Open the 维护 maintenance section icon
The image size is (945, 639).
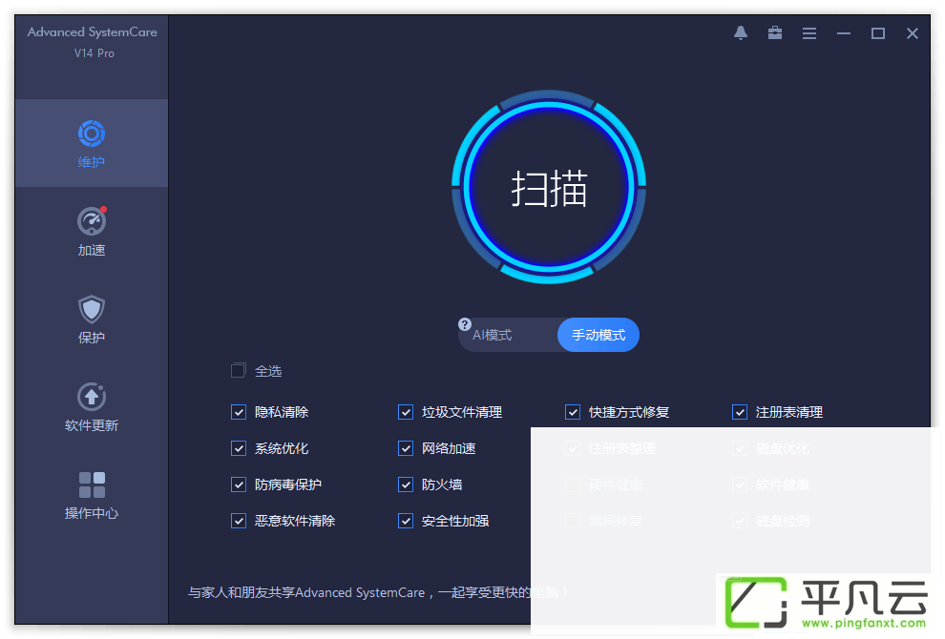point(92,134)
